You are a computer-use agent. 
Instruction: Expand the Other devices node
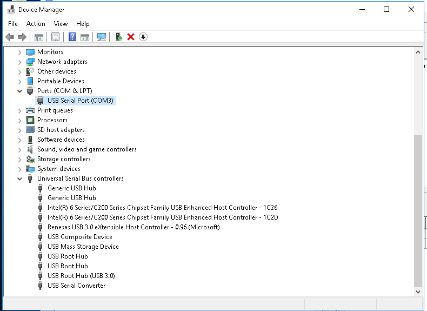pos(19,72)
